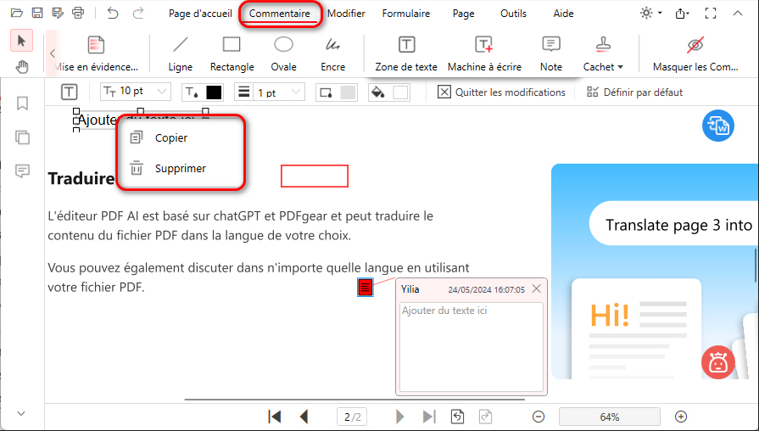Zoom in with the plus button
This screenshot has height=431, width=759.
681,417
